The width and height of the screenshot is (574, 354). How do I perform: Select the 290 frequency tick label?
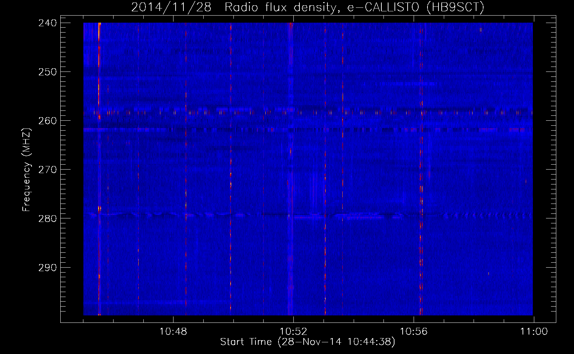(48, 268)
